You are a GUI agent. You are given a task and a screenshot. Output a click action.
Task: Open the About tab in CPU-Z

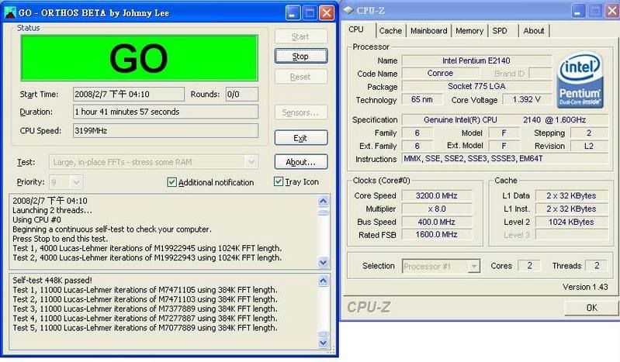tap(533, 31)
